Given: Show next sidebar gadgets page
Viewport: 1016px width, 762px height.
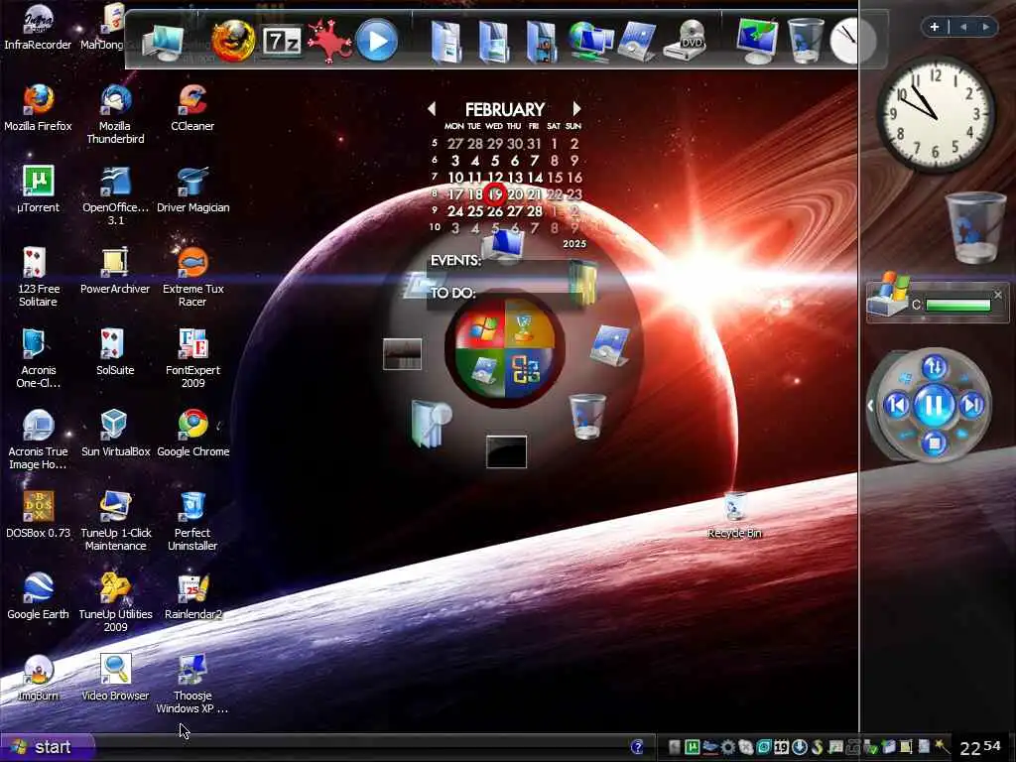Looking at the screenshot, I should [x=985, y=27].
